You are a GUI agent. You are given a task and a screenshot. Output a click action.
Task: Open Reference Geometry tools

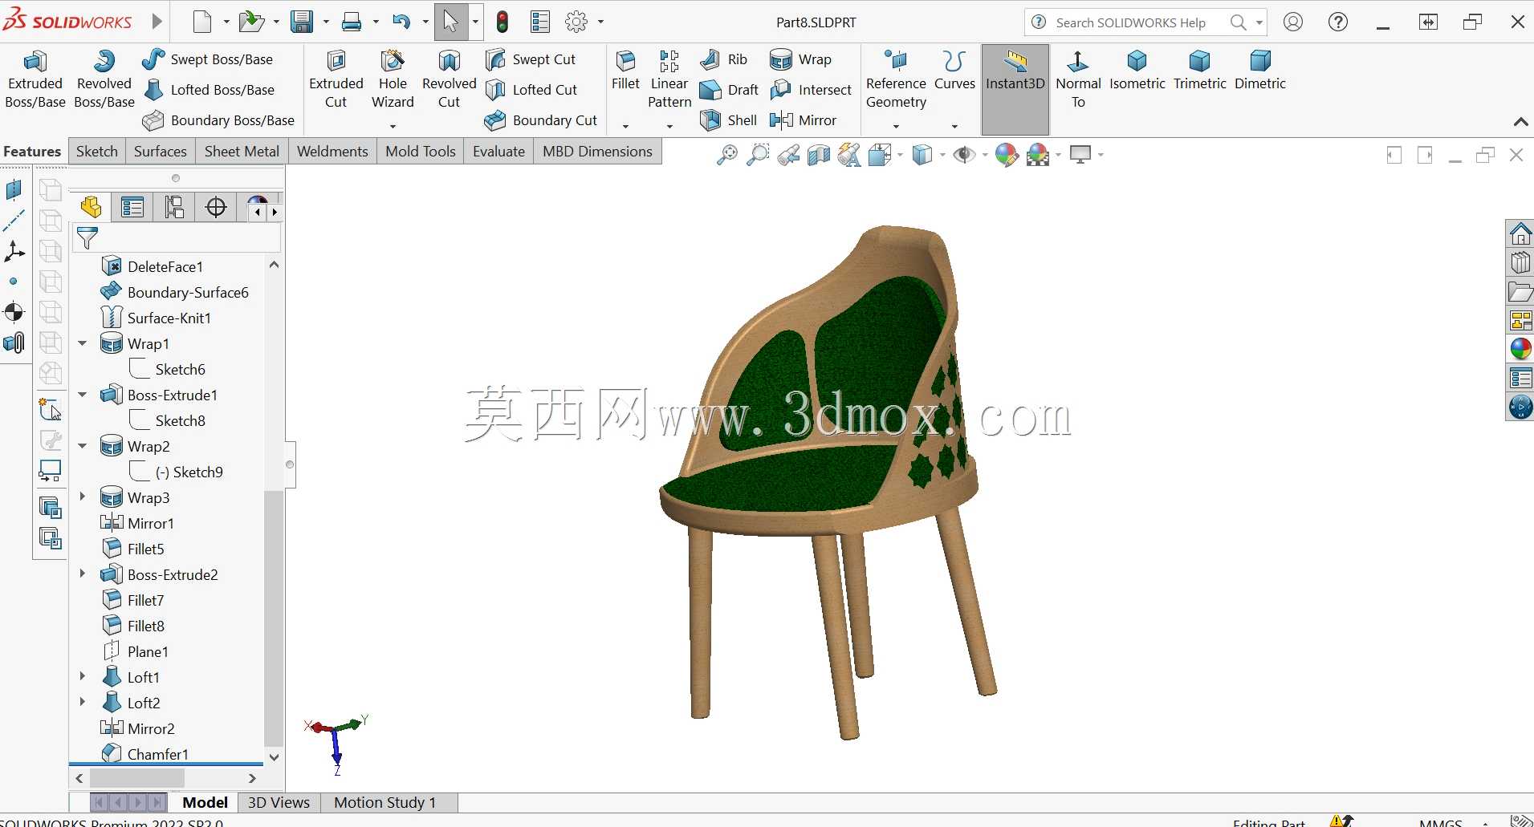896,79
